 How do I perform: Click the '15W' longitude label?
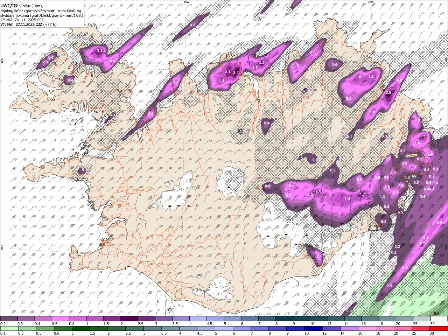click(x=371, y=2)
